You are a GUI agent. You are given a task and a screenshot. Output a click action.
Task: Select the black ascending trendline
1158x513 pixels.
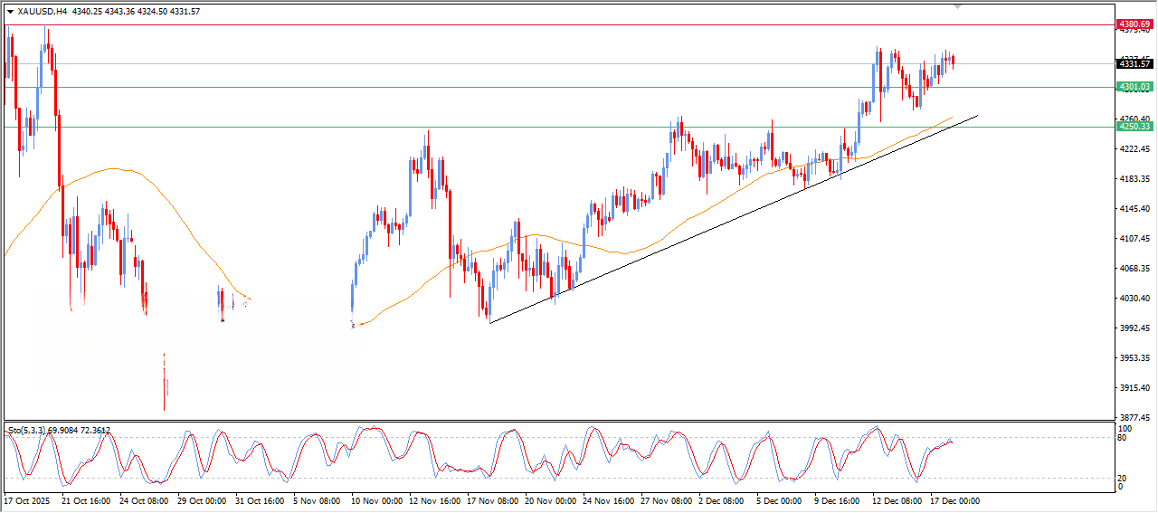(x=724, y=227)
